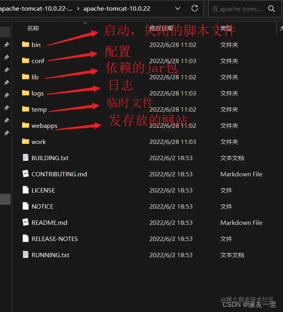Click BUILDING.txt type 文本文档
This screenshot has width=283, height=312.
point(232,158)
